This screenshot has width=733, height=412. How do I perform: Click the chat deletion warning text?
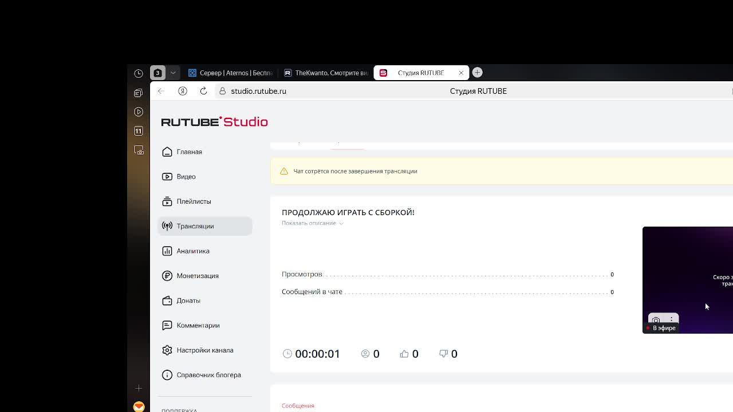tap(355, 171)
